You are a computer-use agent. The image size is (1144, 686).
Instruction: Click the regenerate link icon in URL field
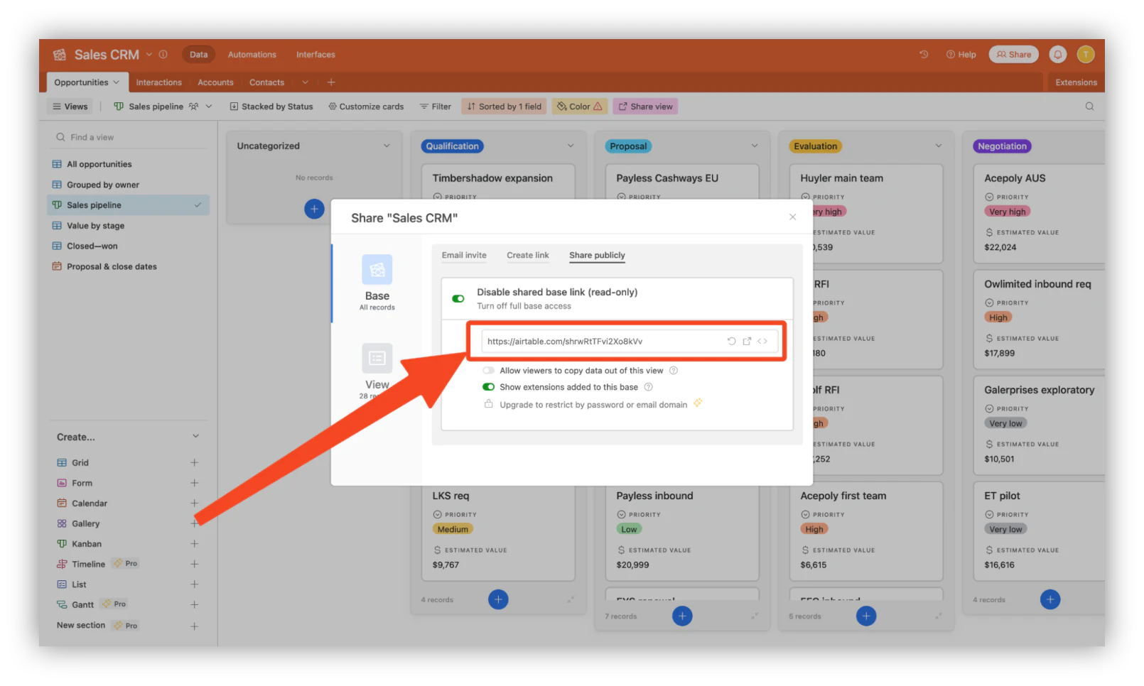coord(731,342)
